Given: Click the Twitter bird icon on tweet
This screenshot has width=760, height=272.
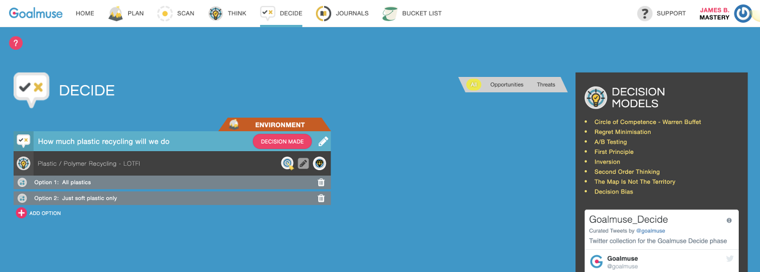Looking at the screenshot, I should 730,258.
